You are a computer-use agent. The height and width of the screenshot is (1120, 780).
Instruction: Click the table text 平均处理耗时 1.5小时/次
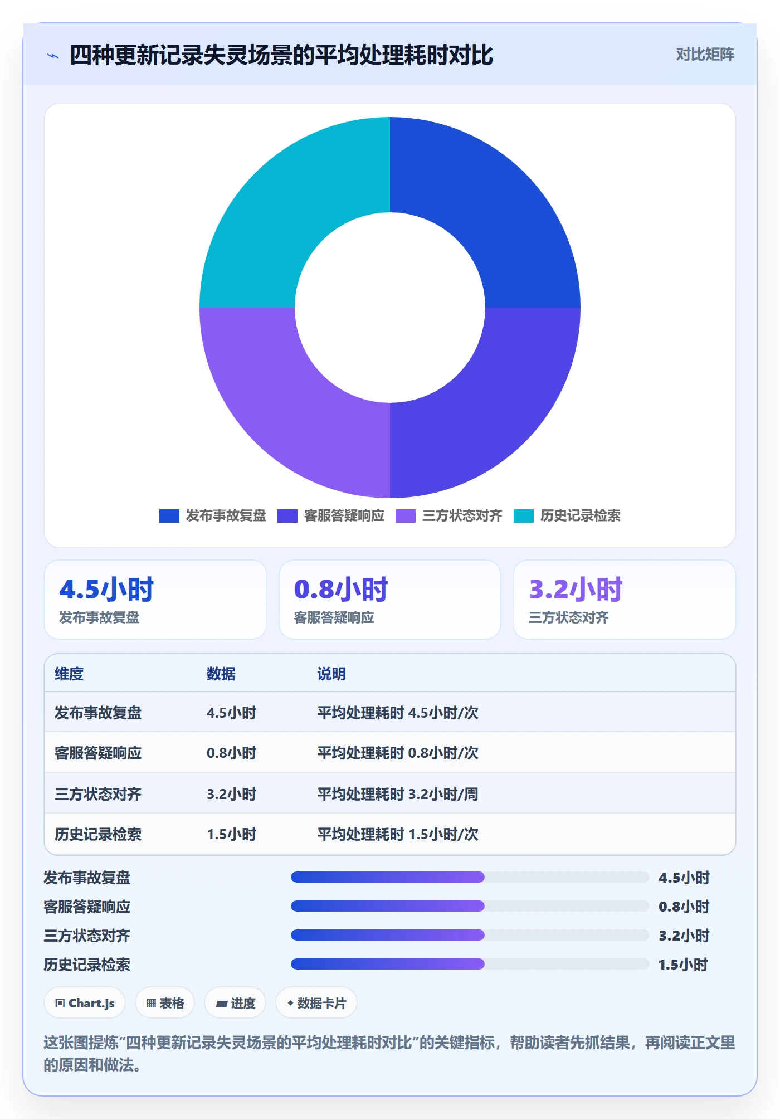click(x=398, y=834)
